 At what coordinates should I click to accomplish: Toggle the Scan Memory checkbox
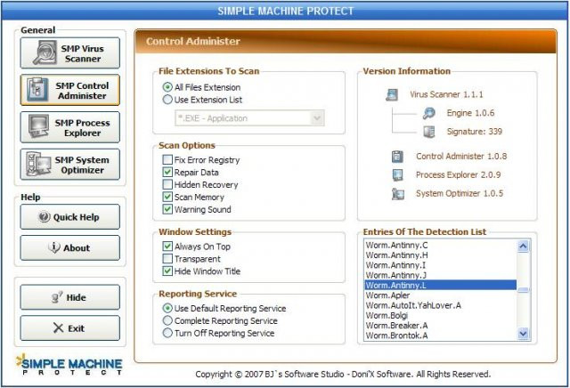click(x=167, y=197)
